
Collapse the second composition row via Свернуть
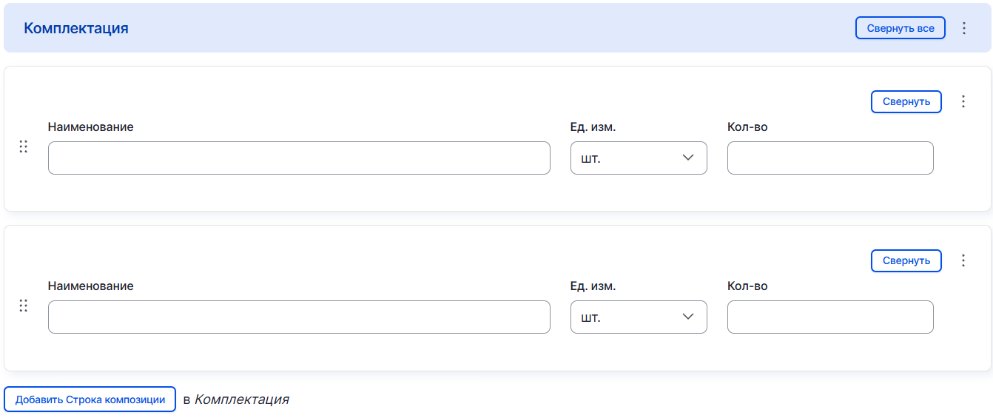pyautogui.click(x=906, y=260)
